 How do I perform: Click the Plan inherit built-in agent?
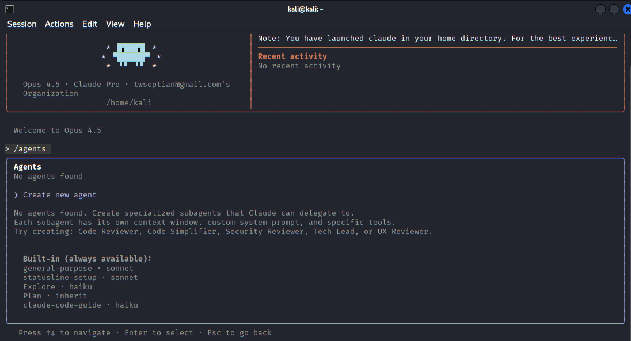point(55,296)
